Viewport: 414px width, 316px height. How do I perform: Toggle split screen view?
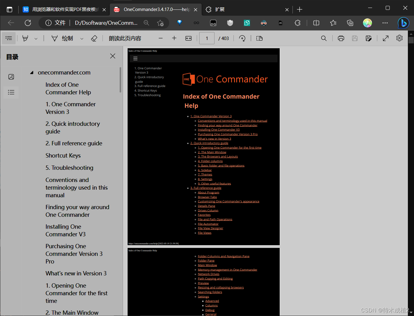316,23
